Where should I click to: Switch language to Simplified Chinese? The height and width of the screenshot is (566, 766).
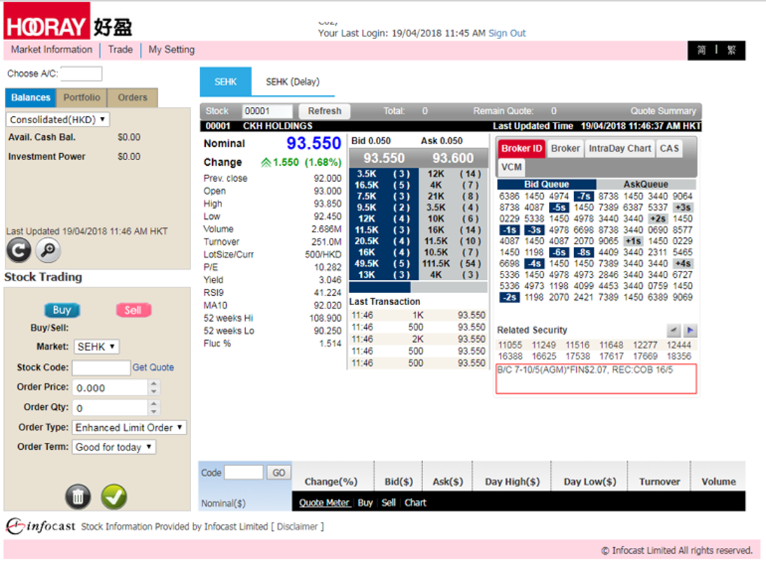[x=702, y=50]
